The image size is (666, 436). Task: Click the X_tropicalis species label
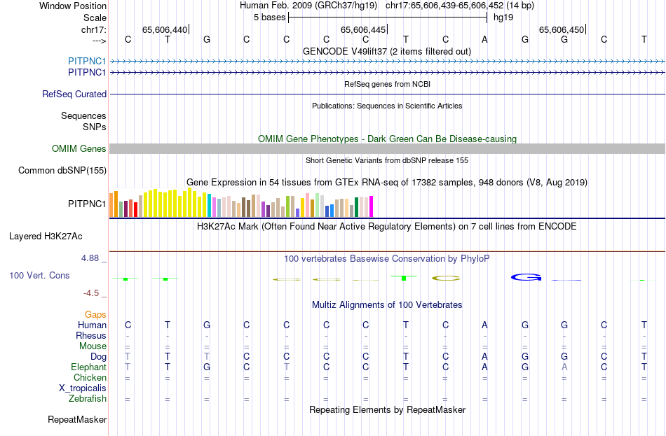point(83,388)
